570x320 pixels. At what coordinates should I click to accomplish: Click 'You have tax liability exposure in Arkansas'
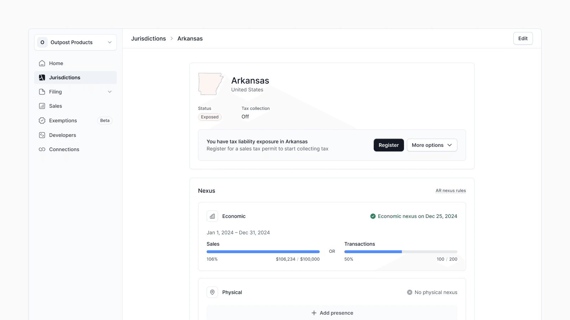257,142
